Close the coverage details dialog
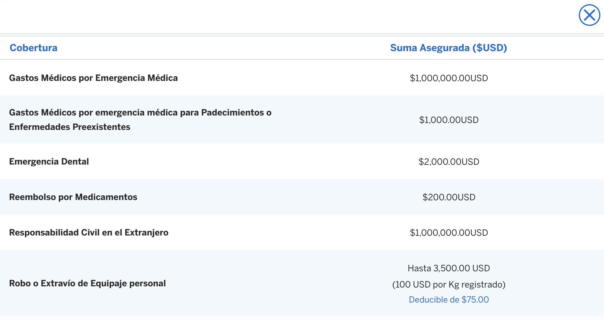 (589, 15)
